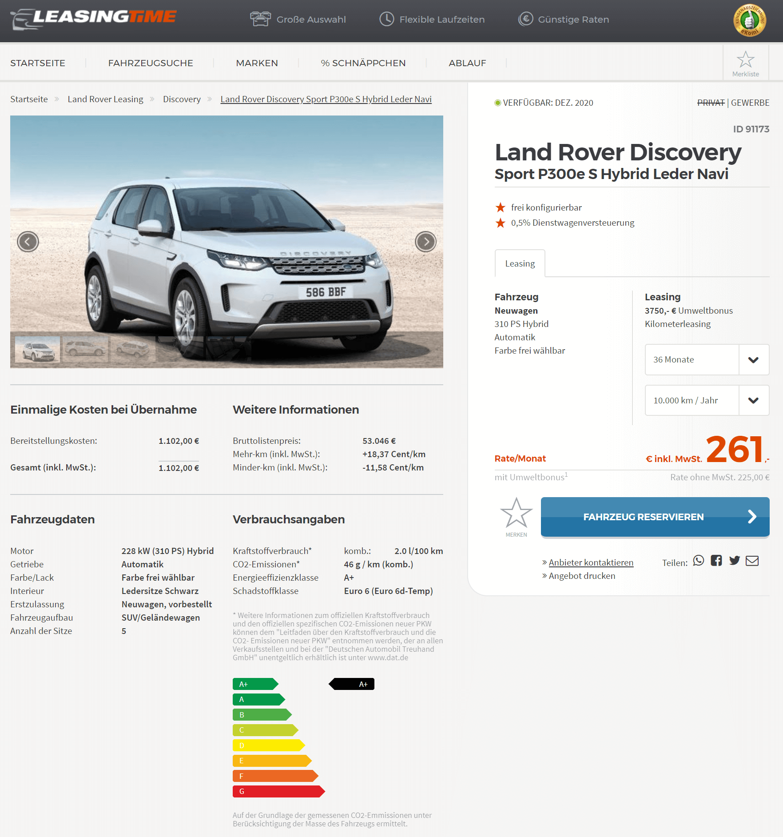Click 'SUV/Geländewagen' body type value
This screenshot has width=783, height=837.
click(160, 618)
